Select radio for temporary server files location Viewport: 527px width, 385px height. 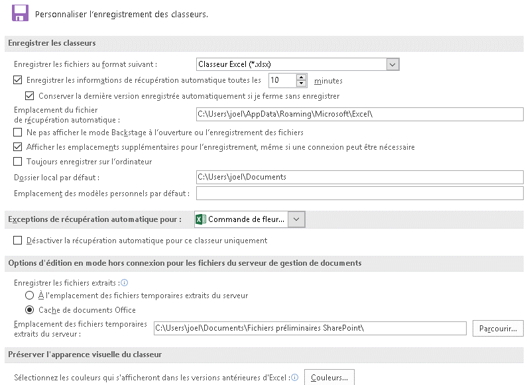click(x=30, y=296)
